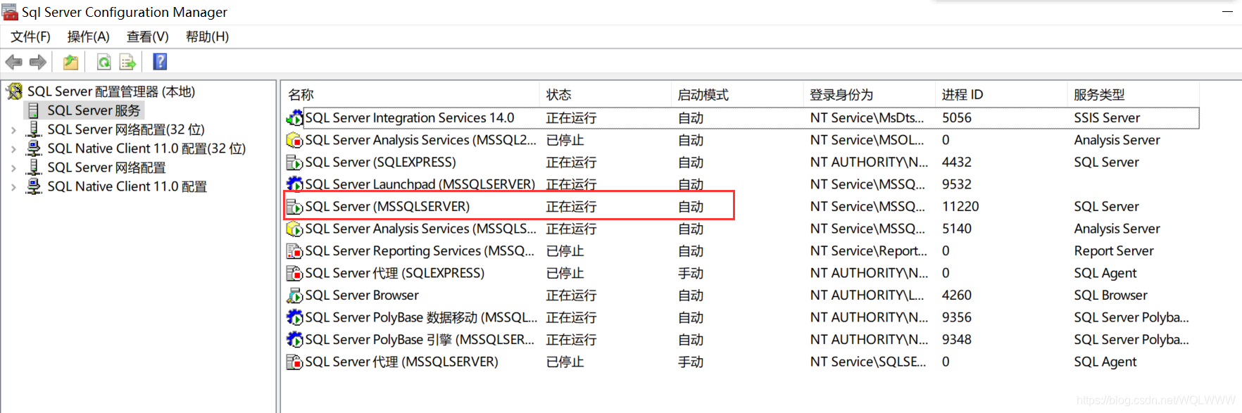
Task: Click process ID 4432
Action: click(957, 163)
